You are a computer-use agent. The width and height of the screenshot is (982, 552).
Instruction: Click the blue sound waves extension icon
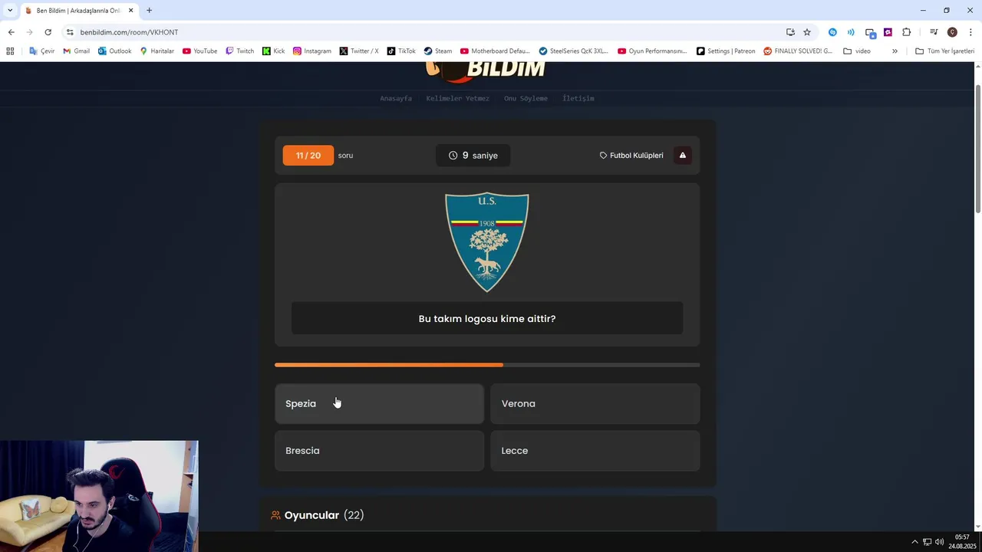[x=851, y=32]
